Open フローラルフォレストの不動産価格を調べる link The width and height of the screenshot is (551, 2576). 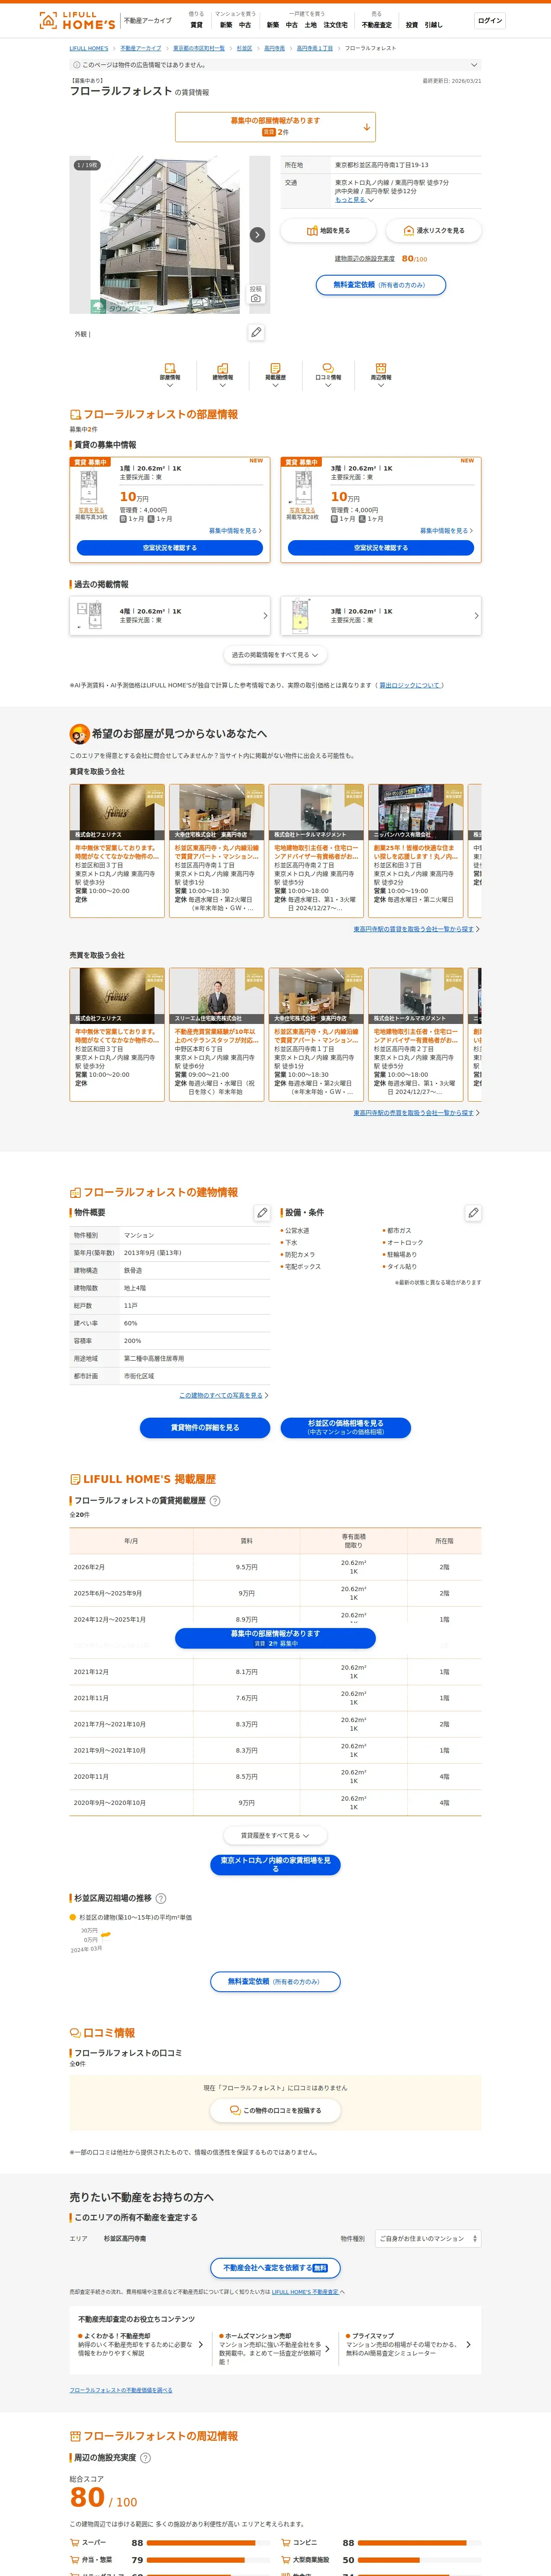tap(121, 2390)
